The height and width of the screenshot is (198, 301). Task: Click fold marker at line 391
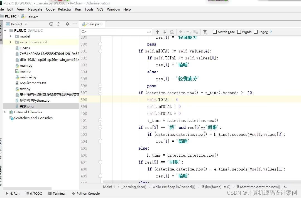click(x=100, y=51)
